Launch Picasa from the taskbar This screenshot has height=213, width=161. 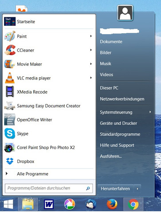(x=70, y=204)
